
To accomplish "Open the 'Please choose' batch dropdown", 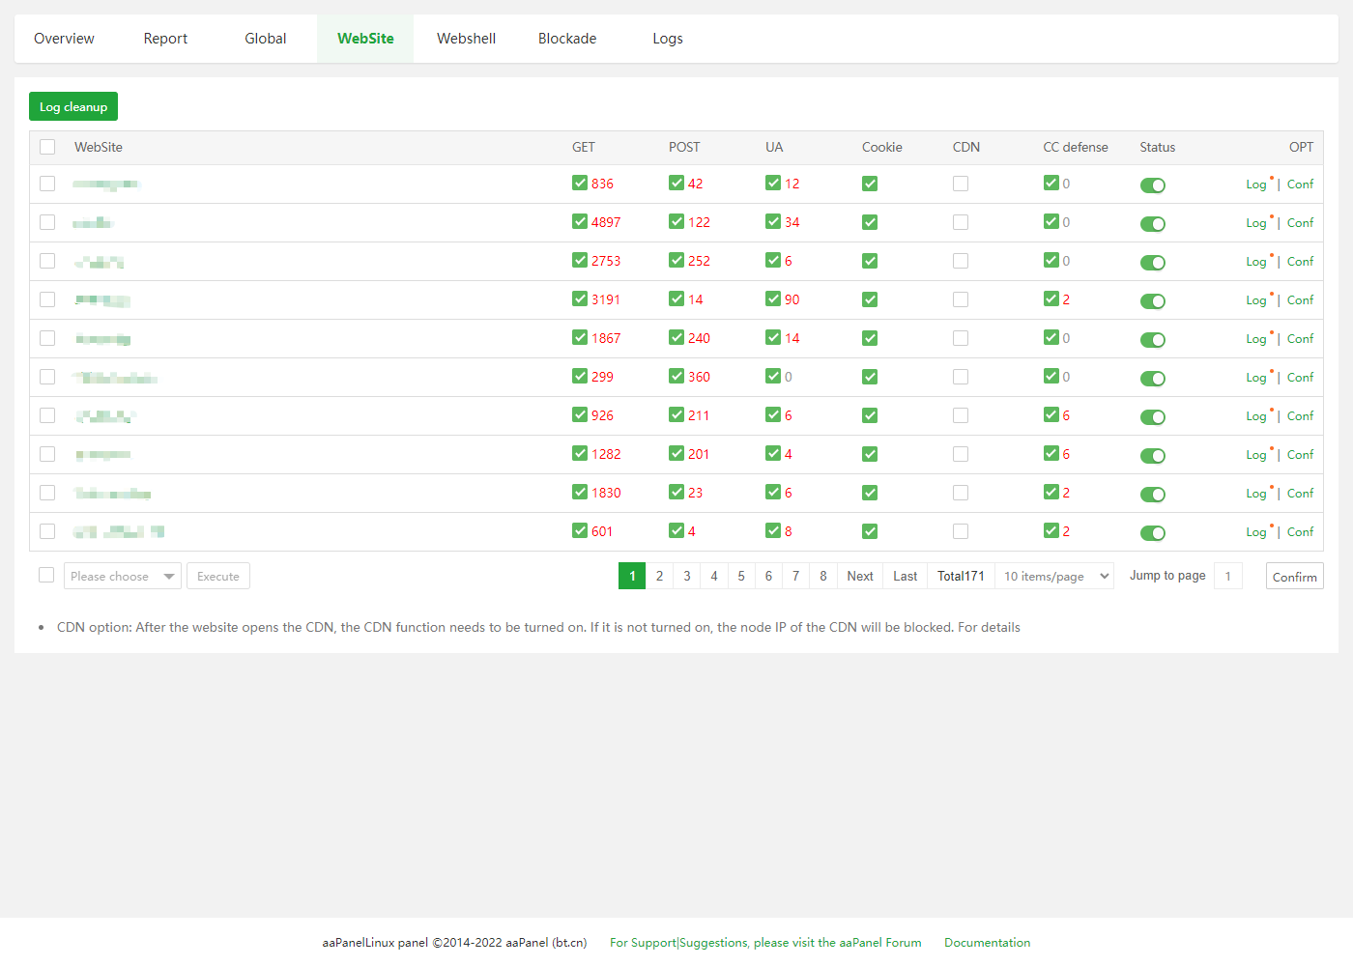I will click(x=123, y=577).
